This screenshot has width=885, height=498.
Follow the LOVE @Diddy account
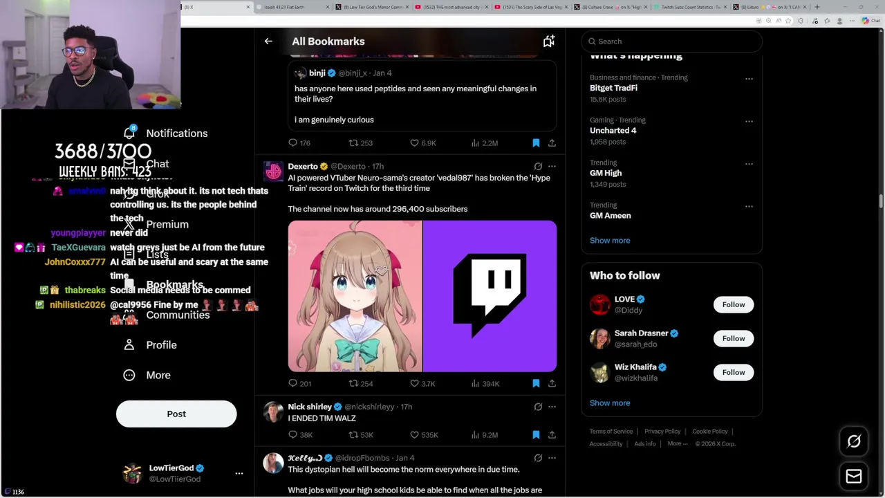734,304
